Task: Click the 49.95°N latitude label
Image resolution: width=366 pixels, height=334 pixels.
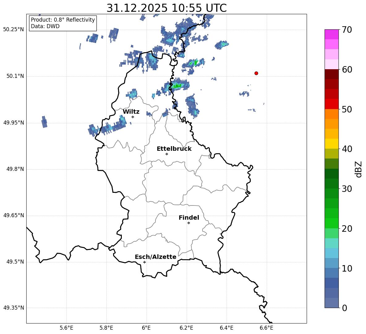Action: 14,123
